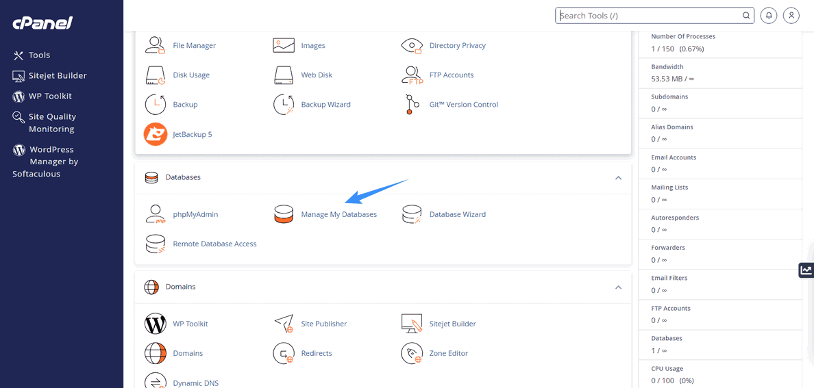The height and width of the screenshot is (388, 814).
Task: Open the Redirects link
Action: (316, 353)
